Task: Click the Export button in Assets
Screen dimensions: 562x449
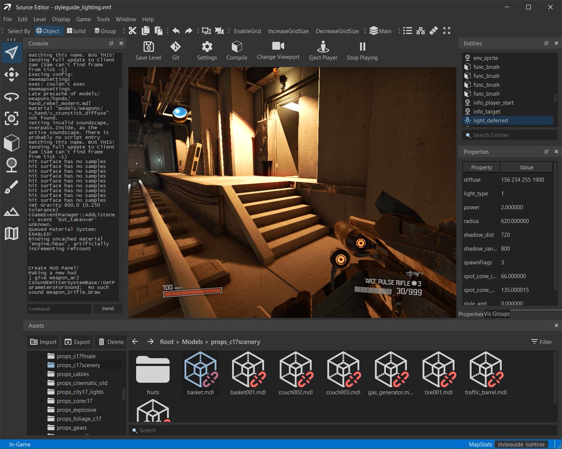Action: [77, 342]
